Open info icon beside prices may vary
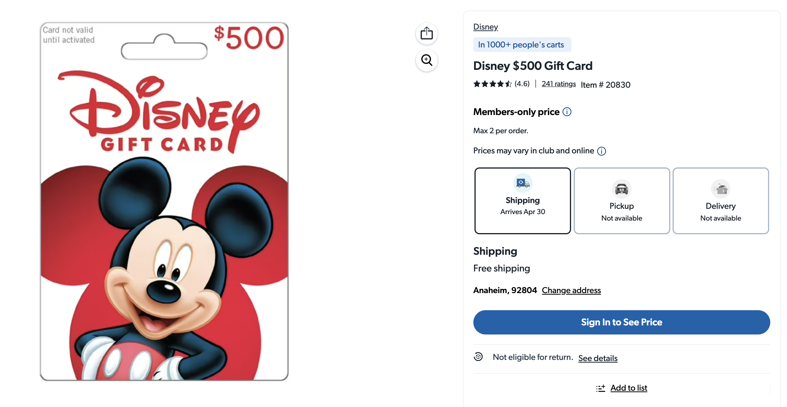This screenshot has width=787, height=407. [601, 151]
